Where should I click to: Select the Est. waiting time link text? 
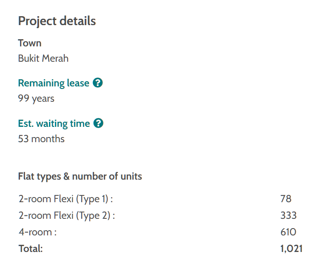(54, 123)
